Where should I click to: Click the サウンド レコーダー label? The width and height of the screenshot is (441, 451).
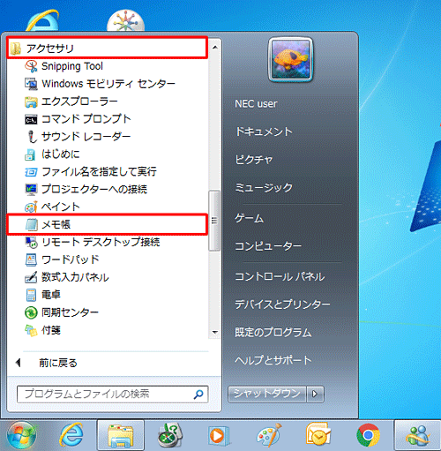coord(86,137)
